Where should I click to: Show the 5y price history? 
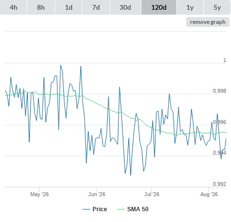(217, 7)
